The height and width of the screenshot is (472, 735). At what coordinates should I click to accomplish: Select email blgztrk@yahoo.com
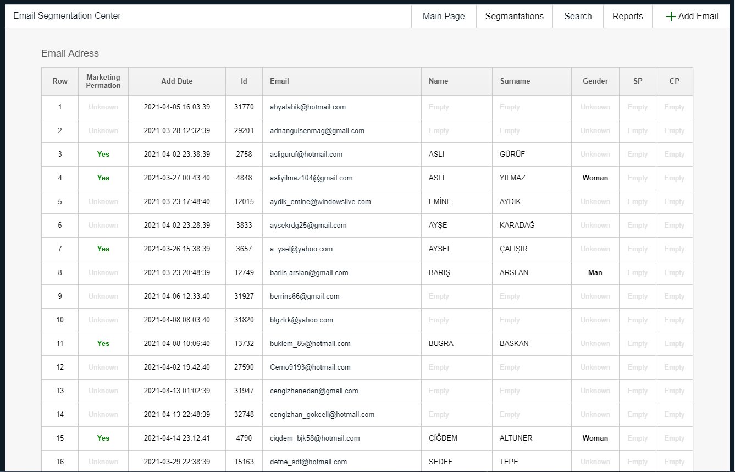(x=301, y=320)
